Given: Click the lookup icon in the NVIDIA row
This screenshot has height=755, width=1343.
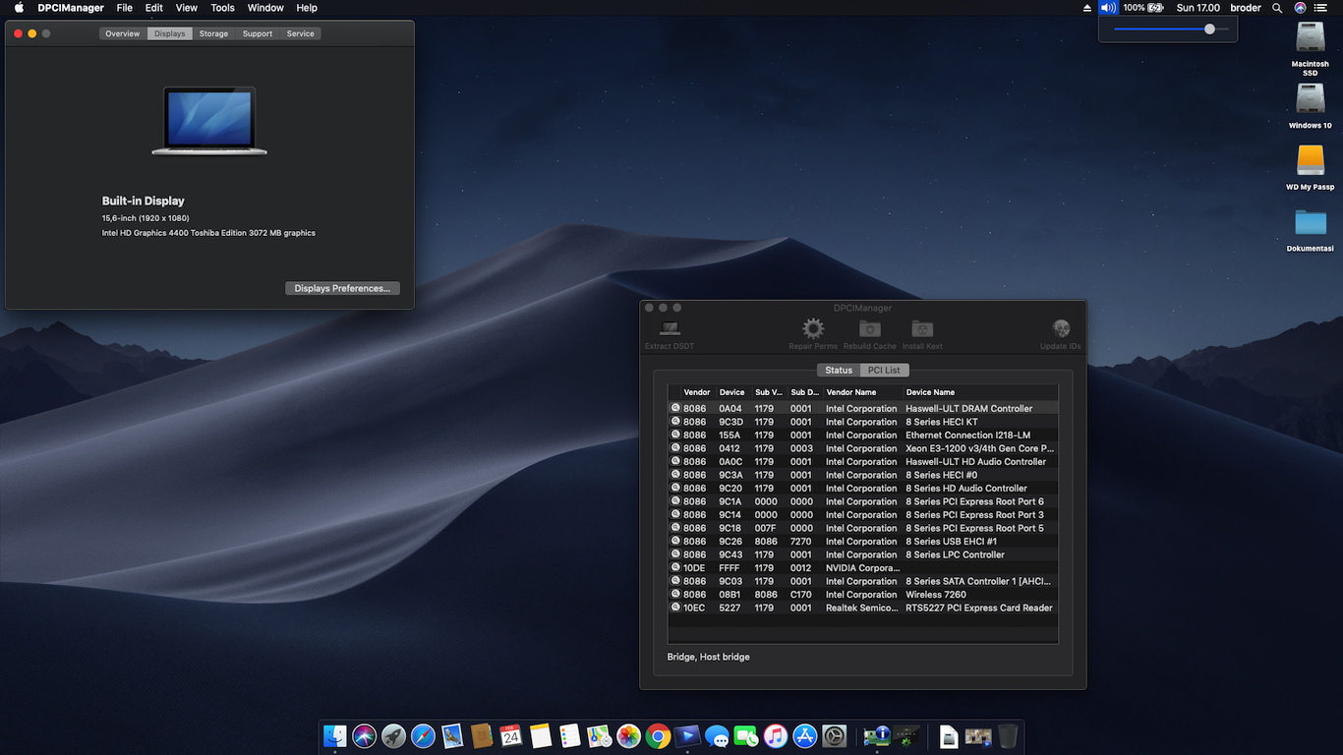Looking at the screenshot, I should (675, 567).
